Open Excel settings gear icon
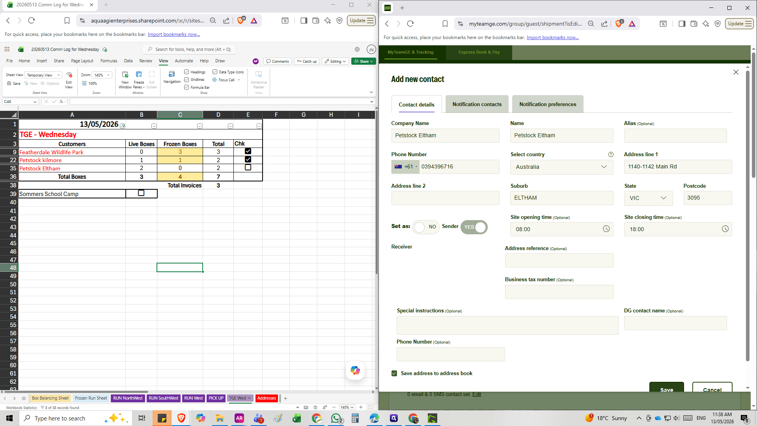 coord(357,49)
